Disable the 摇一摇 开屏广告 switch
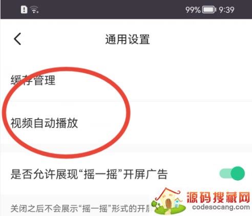252x216 pixels. point(232,174)
